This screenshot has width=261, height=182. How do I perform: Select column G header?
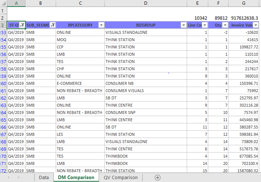(244, 3)
